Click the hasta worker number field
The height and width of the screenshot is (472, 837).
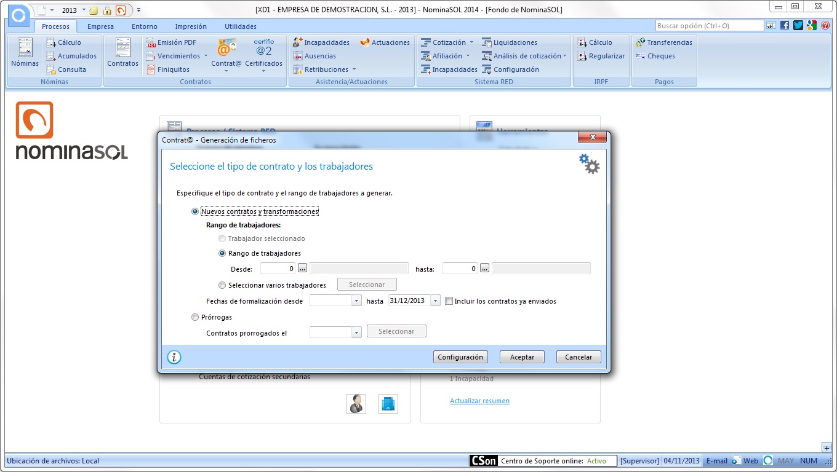[x=460, y=268]
